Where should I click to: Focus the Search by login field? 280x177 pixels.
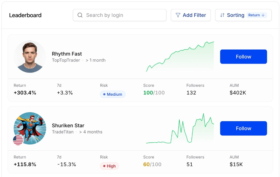pyautogui.click(x=119, y=15)
